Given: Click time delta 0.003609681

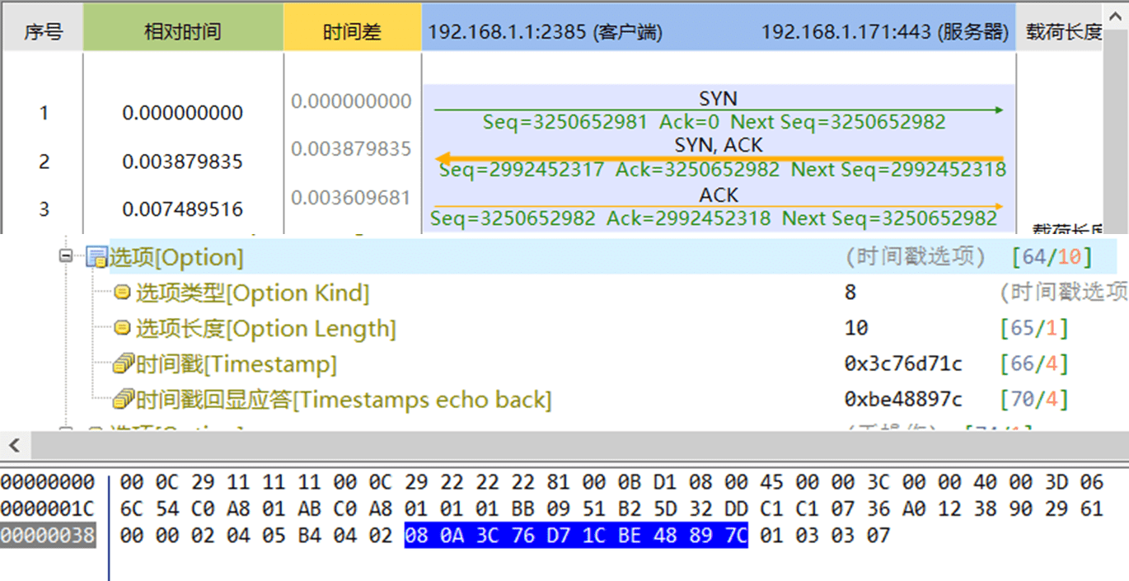Looking at the screenshot, I should 351,198.
